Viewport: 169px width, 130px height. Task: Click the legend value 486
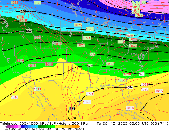[x=14, y=129]
